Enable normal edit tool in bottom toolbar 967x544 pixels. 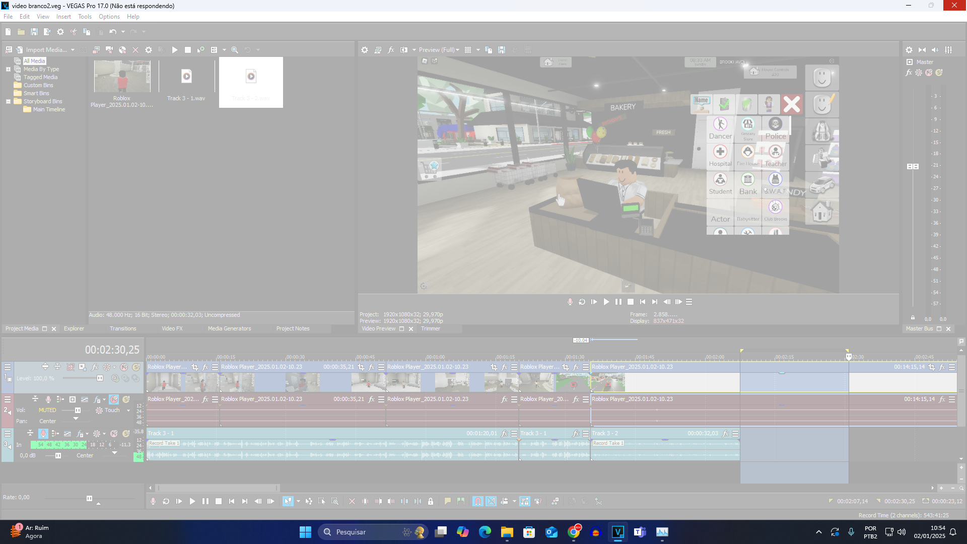pyautogui.click(x=288, y=501)
